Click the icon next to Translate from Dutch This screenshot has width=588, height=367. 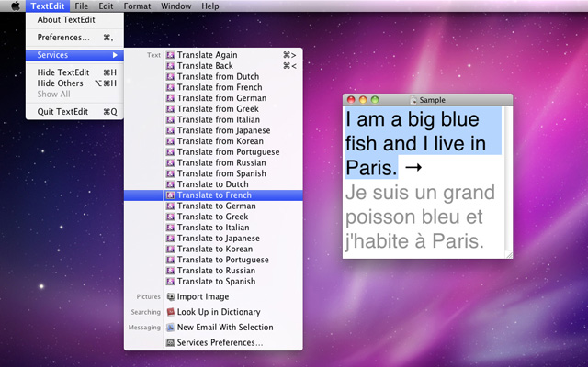click(170, 77)
